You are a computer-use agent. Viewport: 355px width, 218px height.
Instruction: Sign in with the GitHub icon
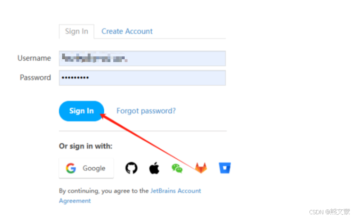click(x=131, y=168)
